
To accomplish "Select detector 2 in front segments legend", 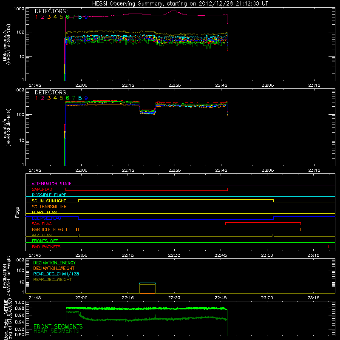I will coord(43,17).
